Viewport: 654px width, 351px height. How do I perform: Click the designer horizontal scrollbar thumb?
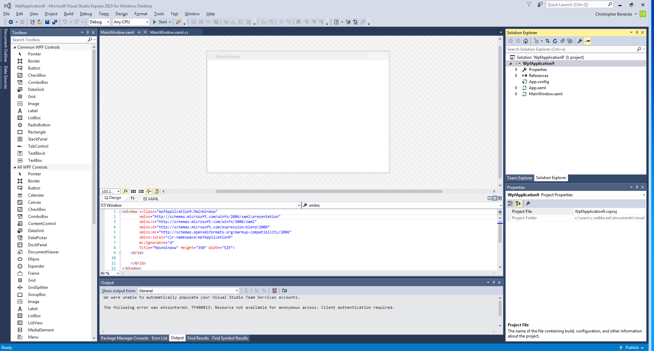[329, 191]
